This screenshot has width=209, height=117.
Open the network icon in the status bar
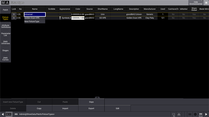[179, 114]
